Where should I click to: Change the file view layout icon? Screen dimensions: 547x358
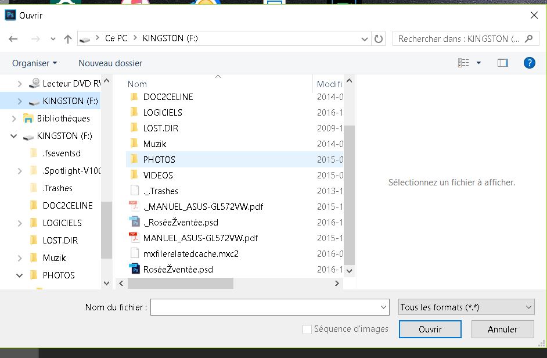click(x=463, y=63)
